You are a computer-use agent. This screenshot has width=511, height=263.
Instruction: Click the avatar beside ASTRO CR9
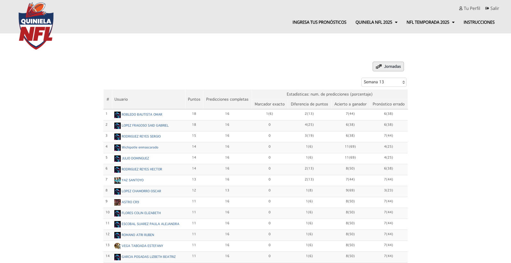pos(118,202)
